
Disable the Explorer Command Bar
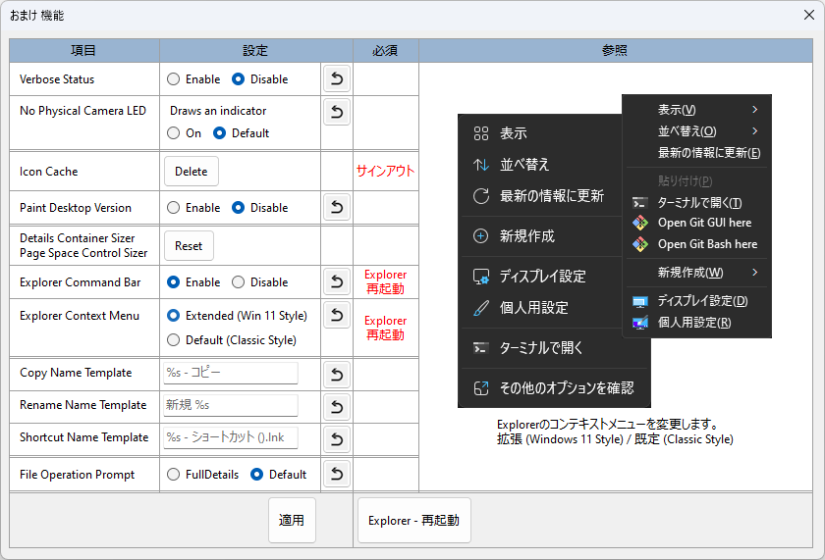click(x=238, y=282)
